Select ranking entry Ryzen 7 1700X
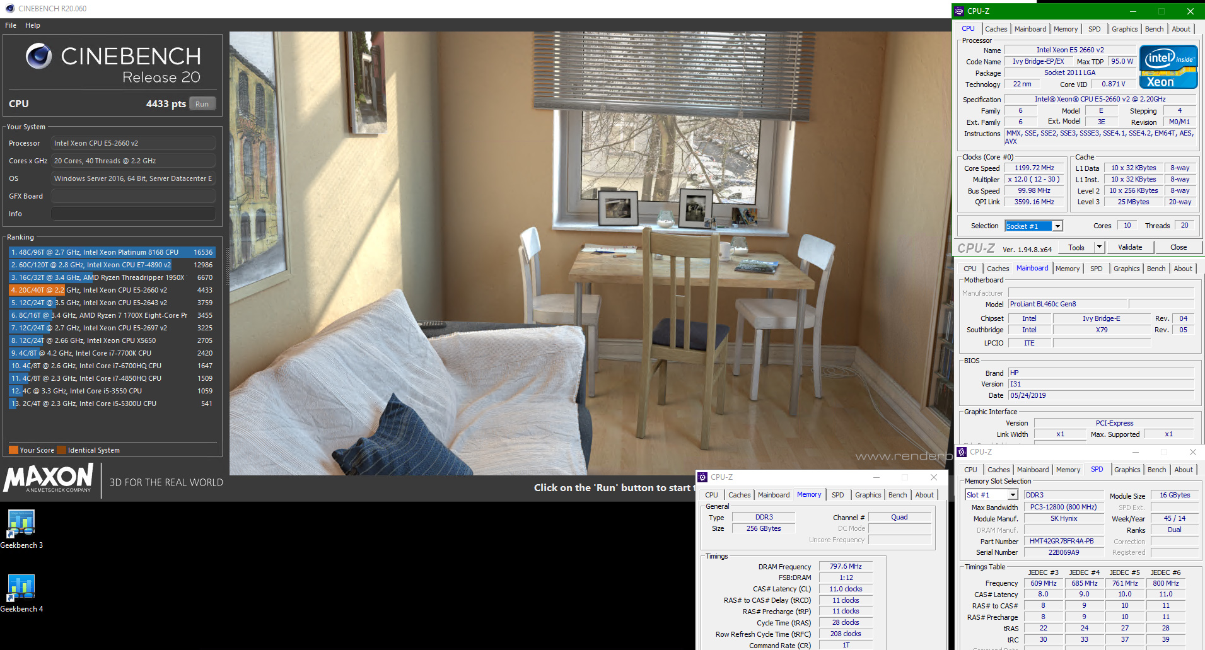 [112, 315]
